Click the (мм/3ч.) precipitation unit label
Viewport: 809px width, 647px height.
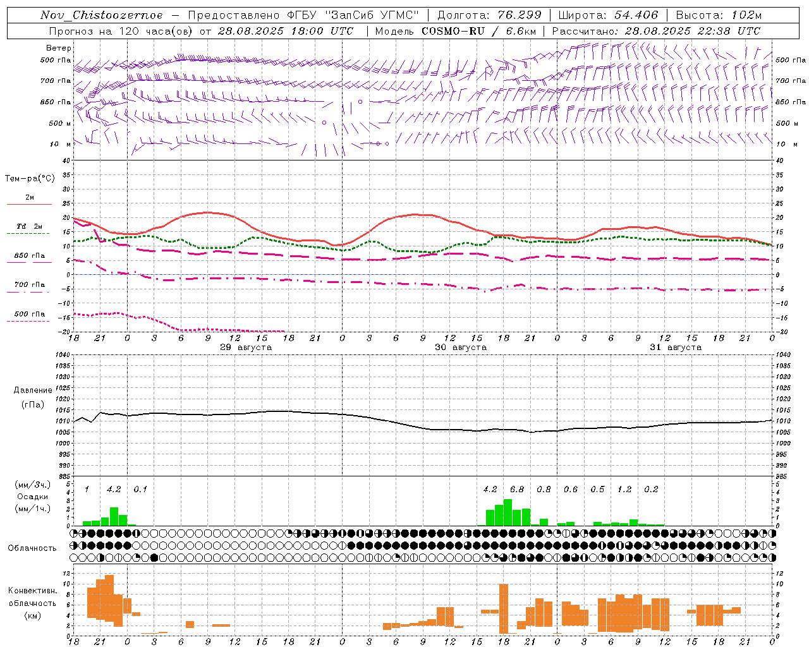32,485
